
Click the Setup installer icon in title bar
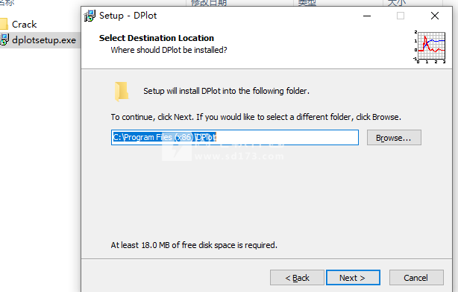click(90, 16)
